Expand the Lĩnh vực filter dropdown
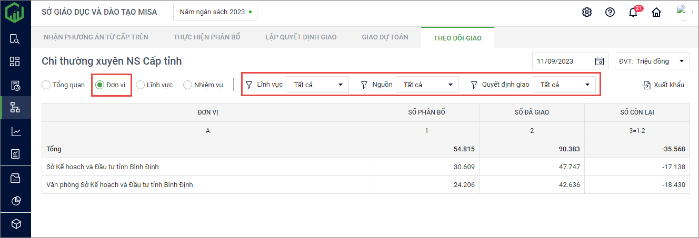Viewport: 699px width, 238px height. pos(317,85)
